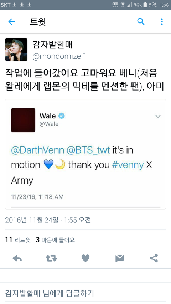This screenshot has height=304, width=171.
Task: Tap the 감자밭할매 님에게 답글하기 reply field
Action: (x=85, y=293)
